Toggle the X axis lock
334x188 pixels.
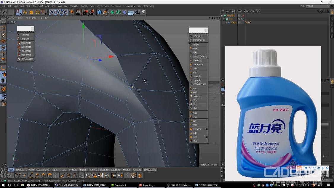coord(52,12)
